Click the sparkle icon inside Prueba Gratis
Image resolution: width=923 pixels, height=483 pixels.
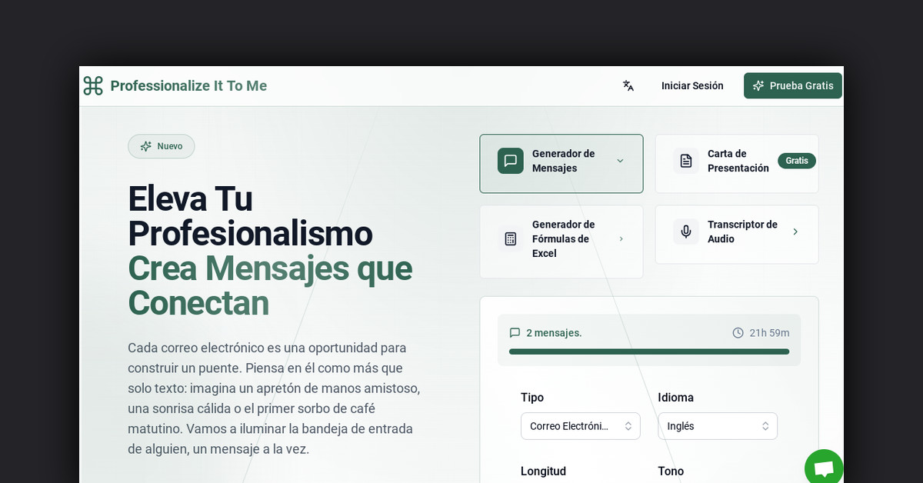758,85
